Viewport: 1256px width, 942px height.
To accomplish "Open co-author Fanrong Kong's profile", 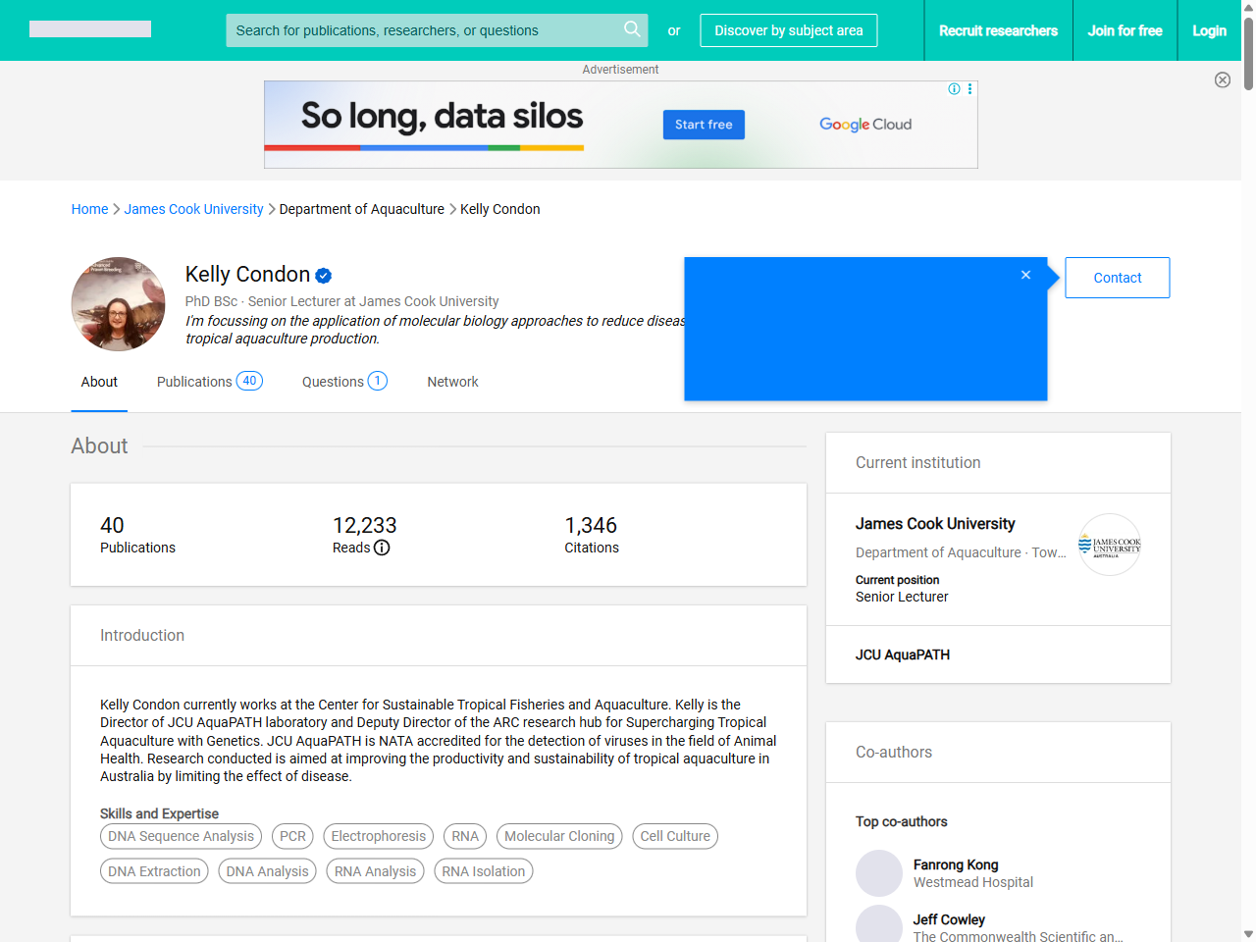I will coord(956,865).
